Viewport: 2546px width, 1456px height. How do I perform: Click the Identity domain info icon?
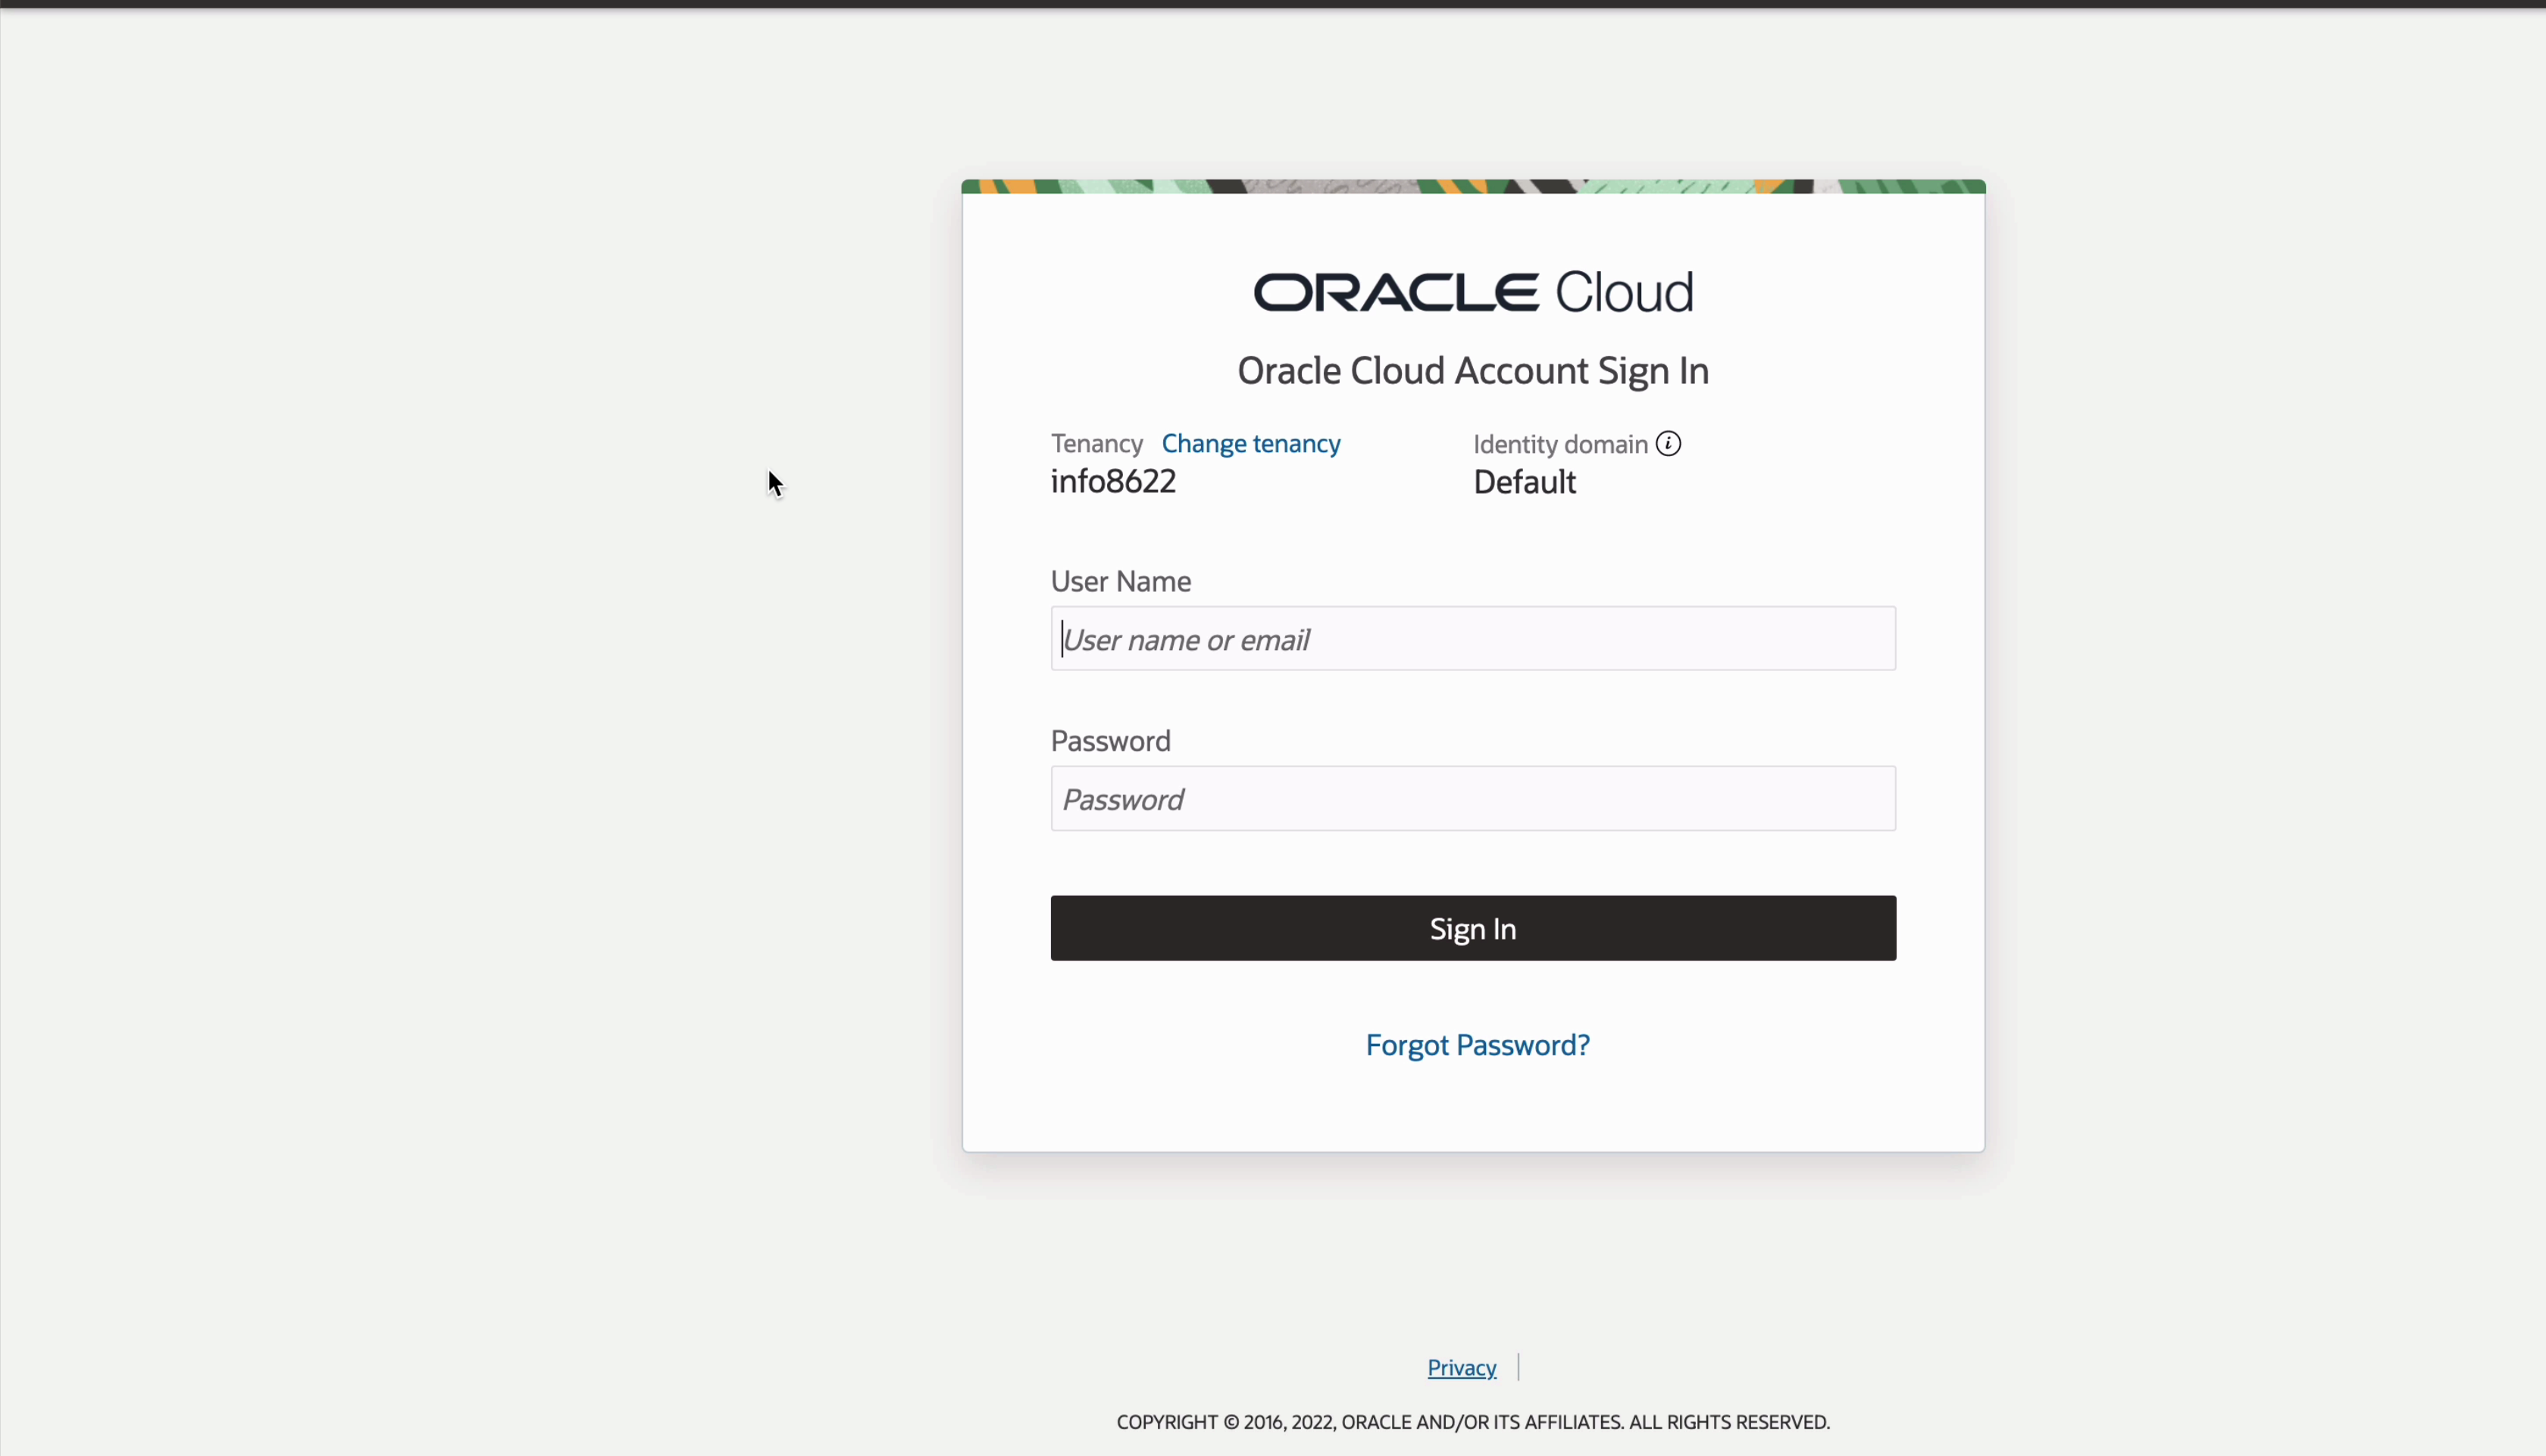(1668, 443)
